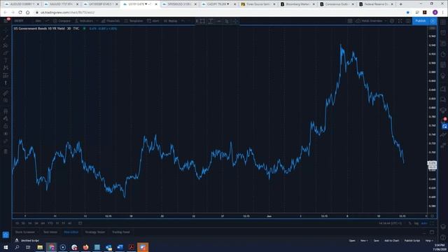Image resolution: width=448 pixels, height=252 pixels.
Task: Toggle lock all drawings icon
Action: [6, 126]
